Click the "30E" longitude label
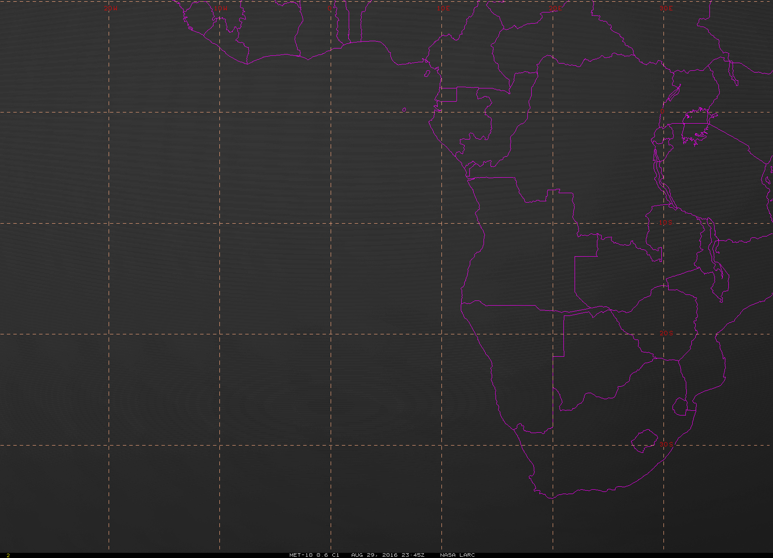Viewport: 773px width, 558px height. click(666, 8)
